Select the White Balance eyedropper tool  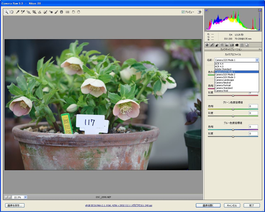18,12
